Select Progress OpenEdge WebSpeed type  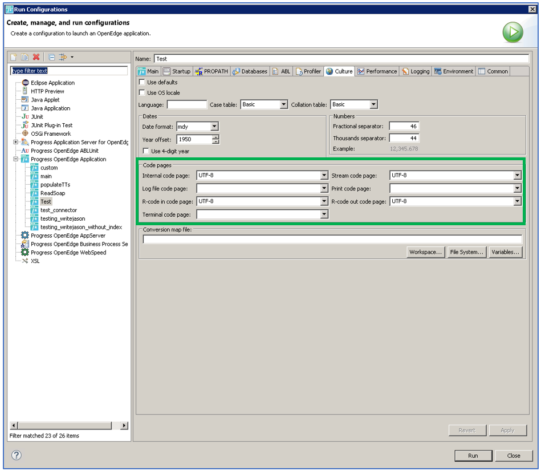68,253
